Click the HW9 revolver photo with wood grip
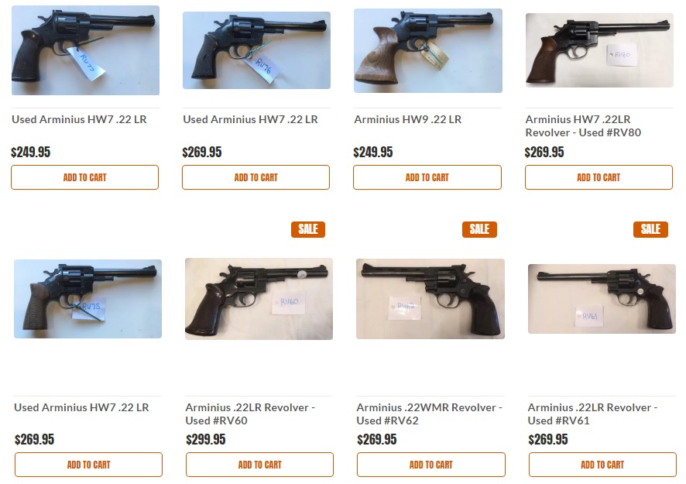The image size is (686, 484). coord(427,51)
